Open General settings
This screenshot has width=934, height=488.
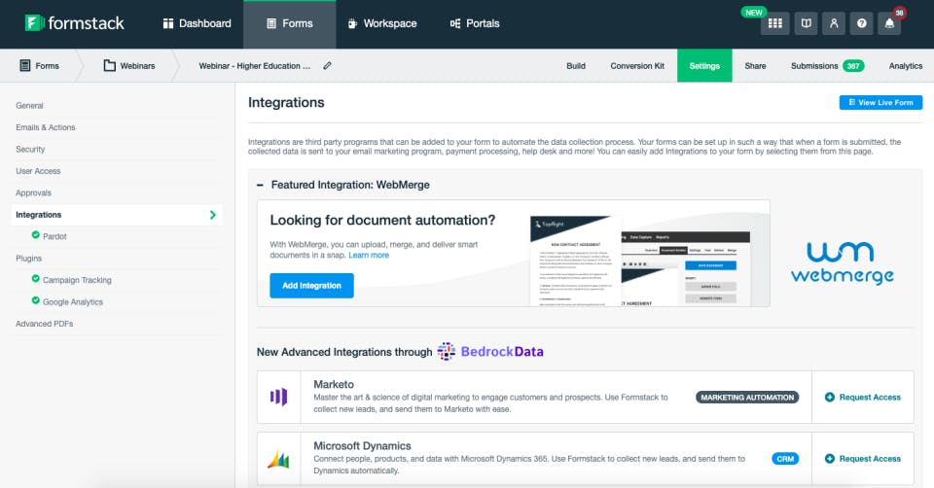(x=29, y=105)
